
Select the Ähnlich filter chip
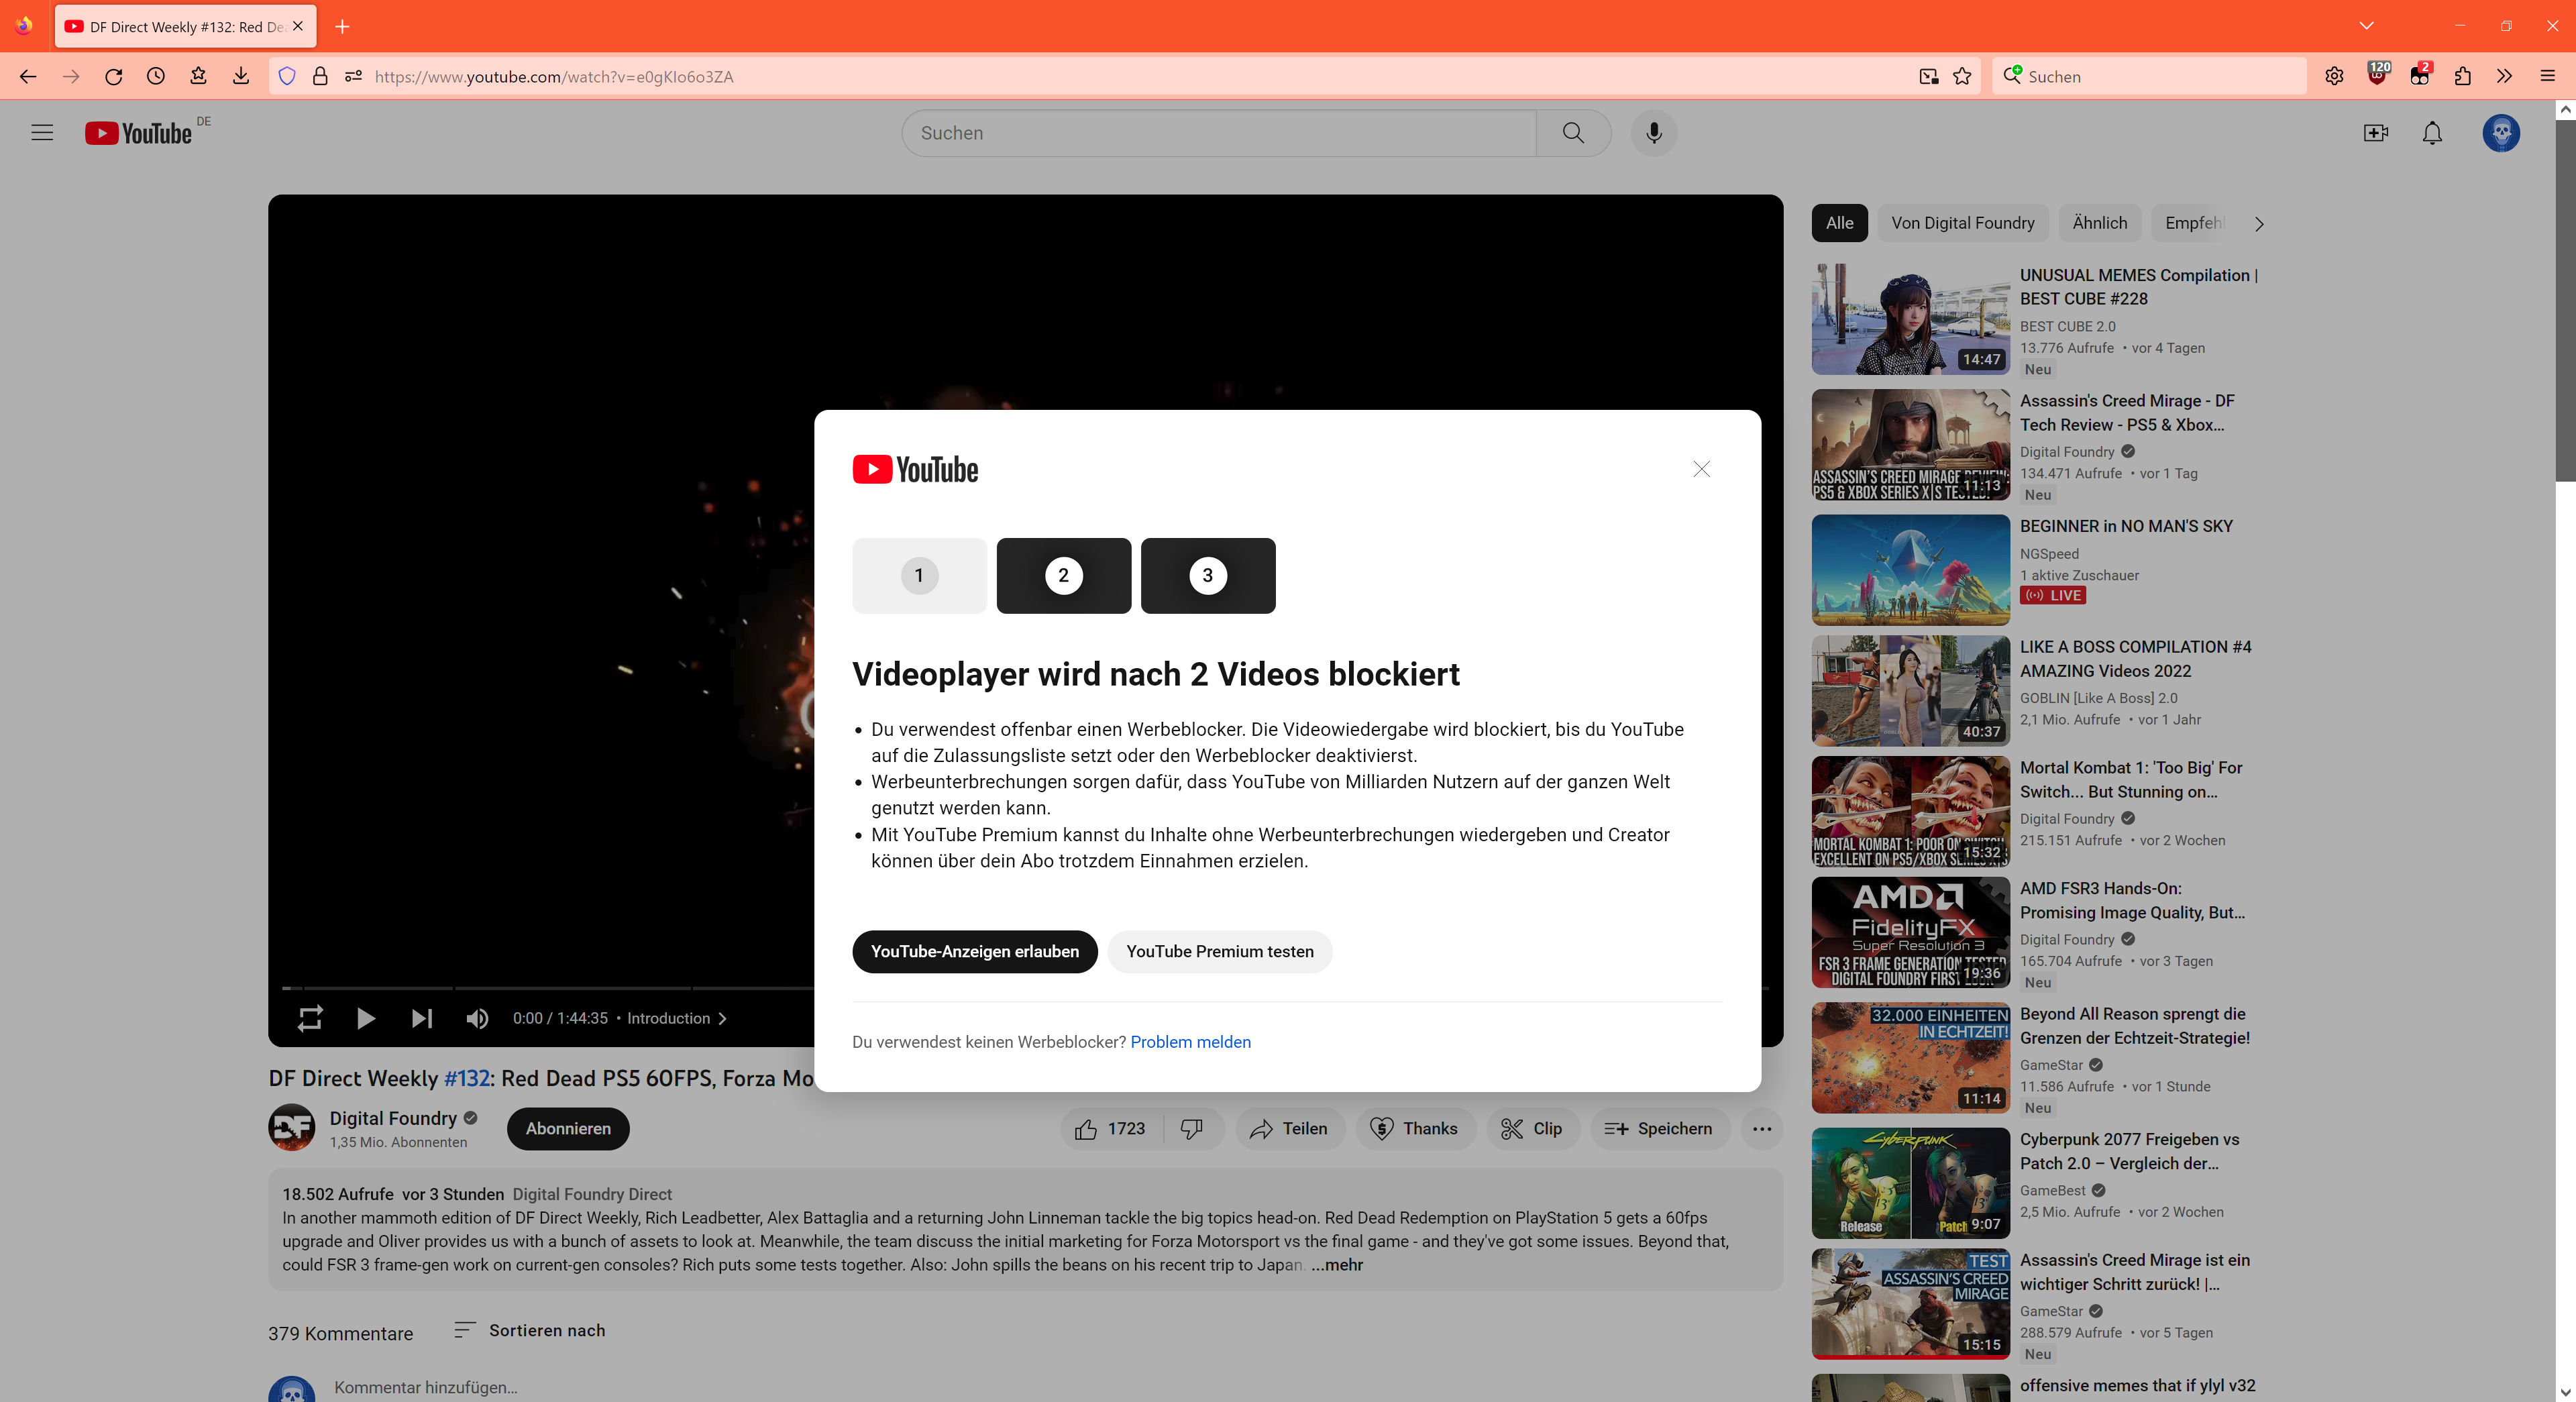[2099, 223]
